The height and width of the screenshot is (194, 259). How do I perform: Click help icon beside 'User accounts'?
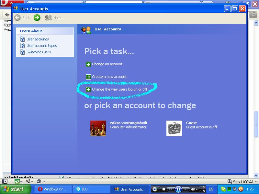coord(22,39)
